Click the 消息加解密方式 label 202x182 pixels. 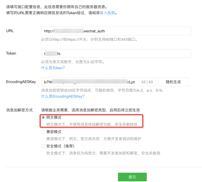coord(19,110)
